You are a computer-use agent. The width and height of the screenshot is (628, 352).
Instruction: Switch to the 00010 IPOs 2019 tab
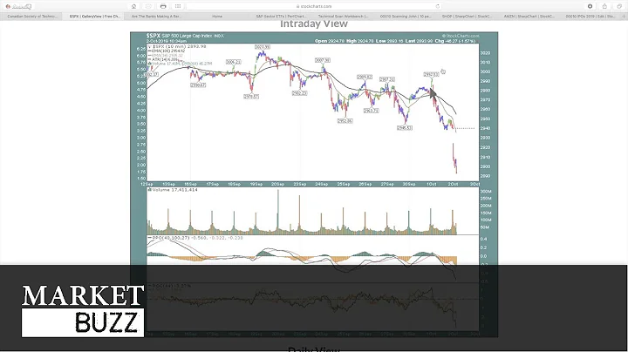(x=590, y=17)
